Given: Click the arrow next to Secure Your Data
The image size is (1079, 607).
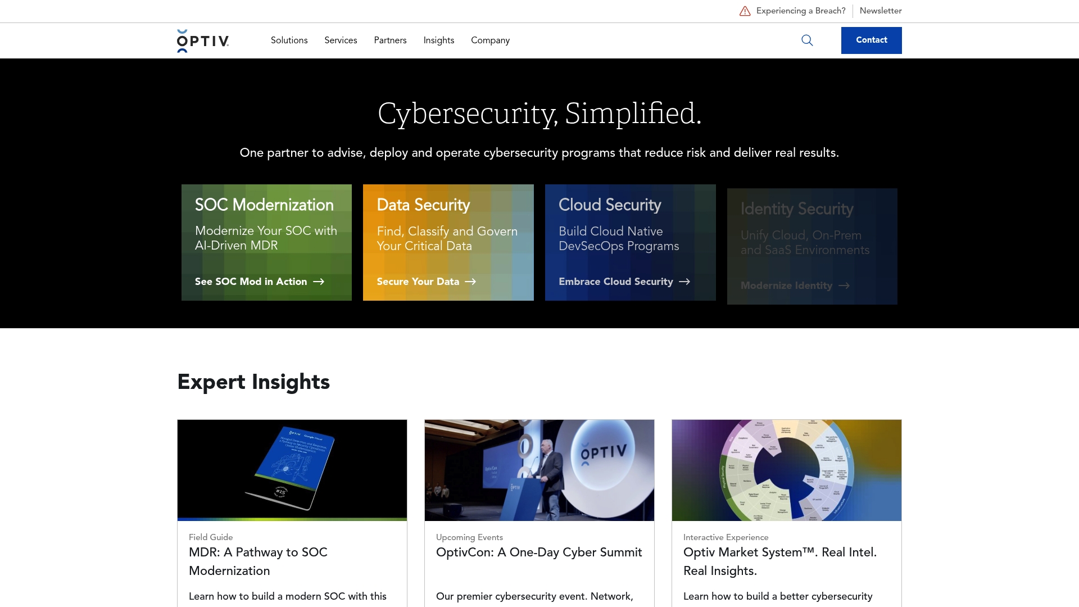Looking at the screenshot, I should tap(470, 282).
